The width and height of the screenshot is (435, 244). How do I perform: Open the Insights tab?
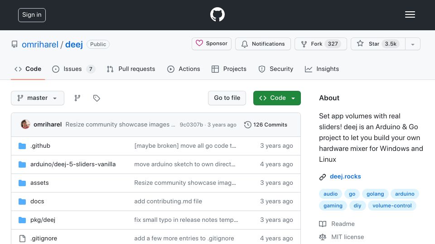(322, 69)
